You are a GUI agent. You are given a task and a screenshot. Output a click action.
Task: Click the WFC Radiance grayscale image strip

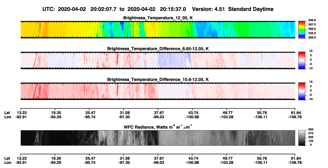tap(158, 138)
